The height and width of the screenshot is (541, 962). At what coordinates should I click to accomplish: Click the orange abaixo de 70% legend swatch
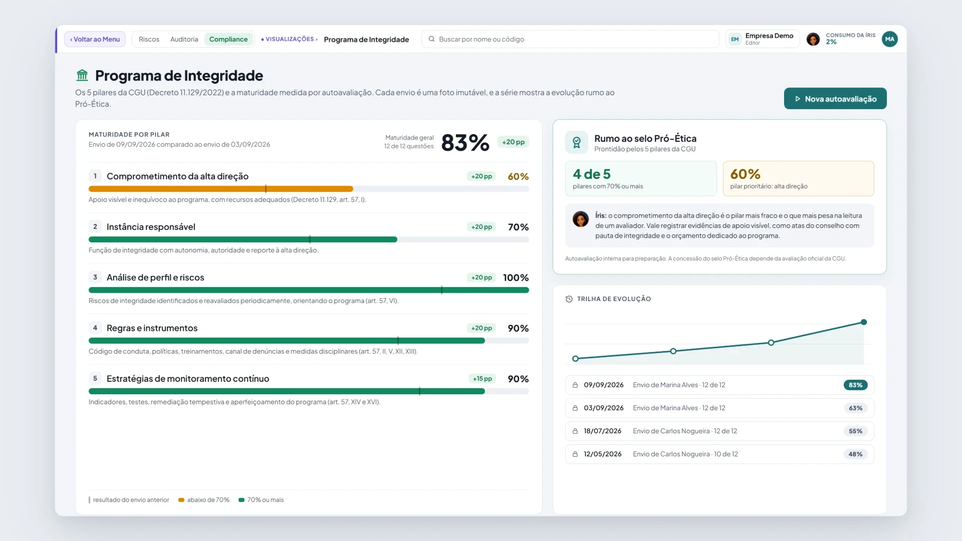181,500
